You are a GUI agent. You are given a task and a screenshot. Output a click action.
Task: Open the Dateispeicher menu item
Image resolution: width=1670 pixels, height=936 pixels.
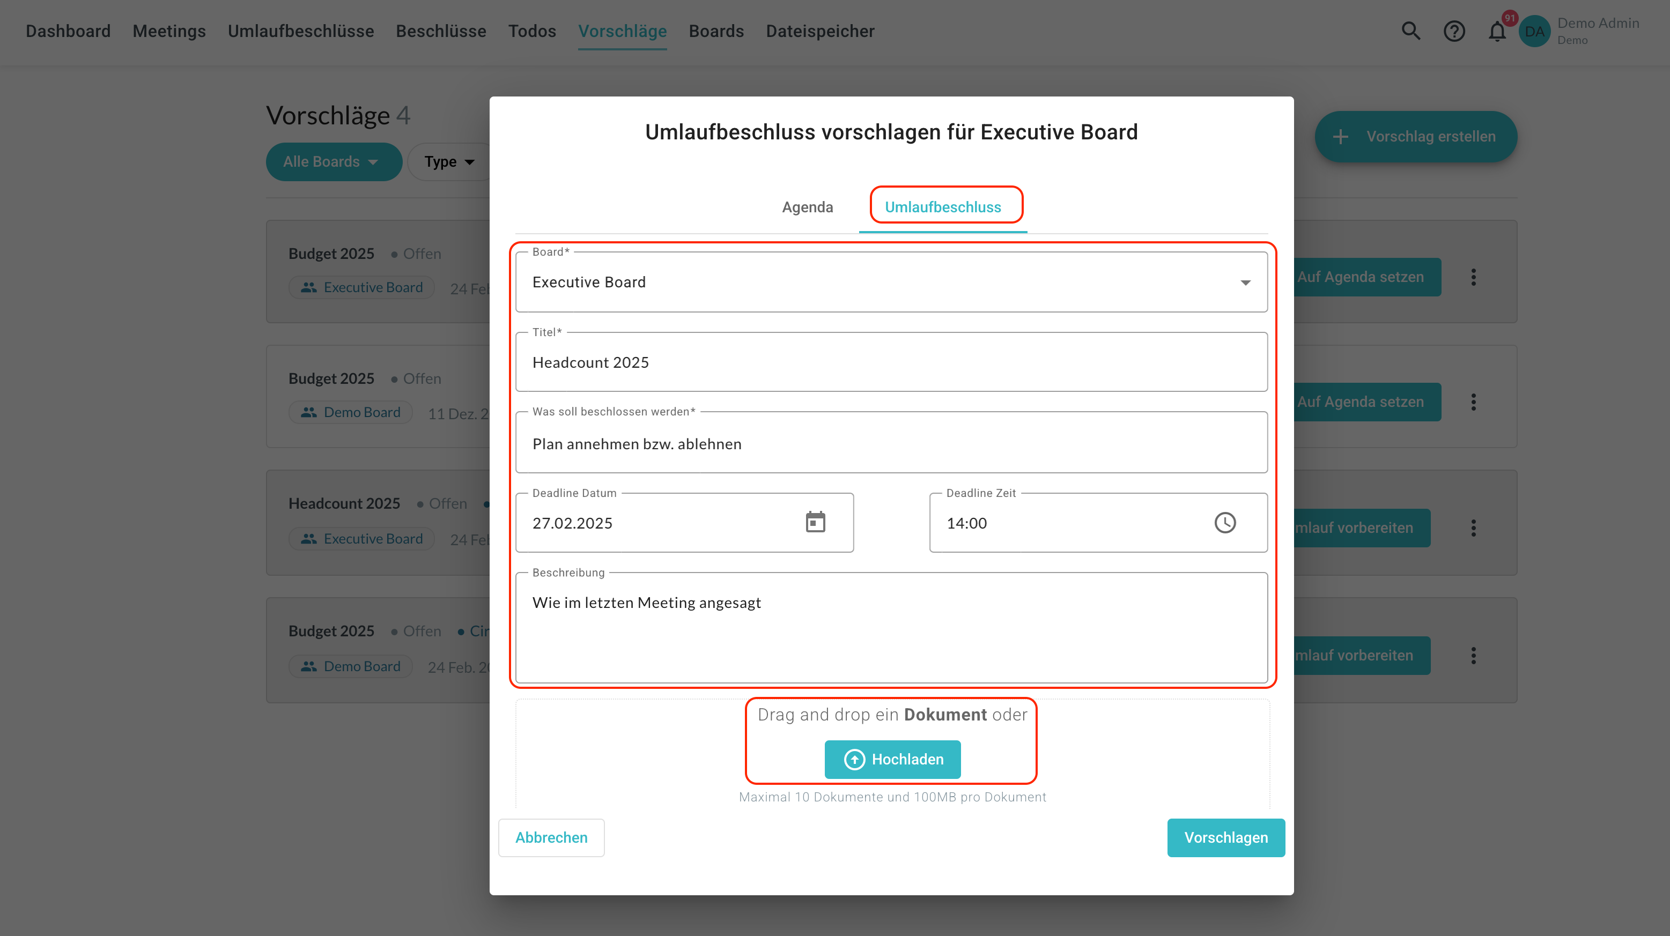(819, 31)
